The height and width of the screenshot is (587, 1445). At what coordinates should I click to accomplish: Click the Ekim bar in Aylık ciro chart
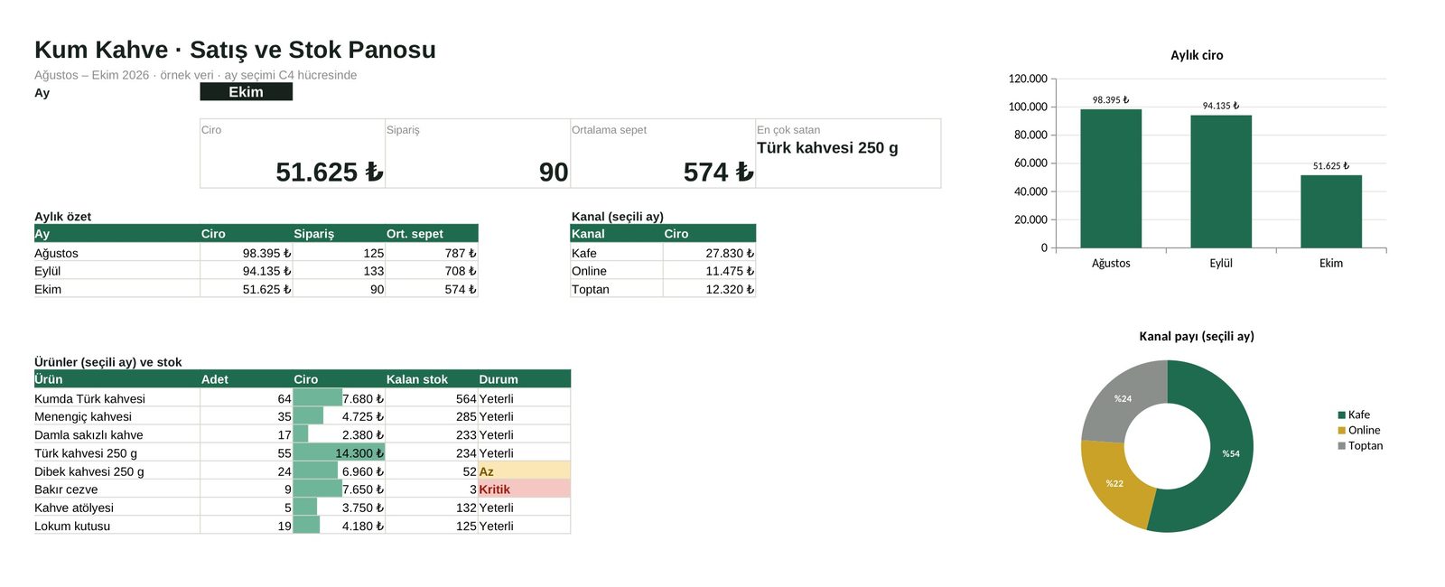1331,211
